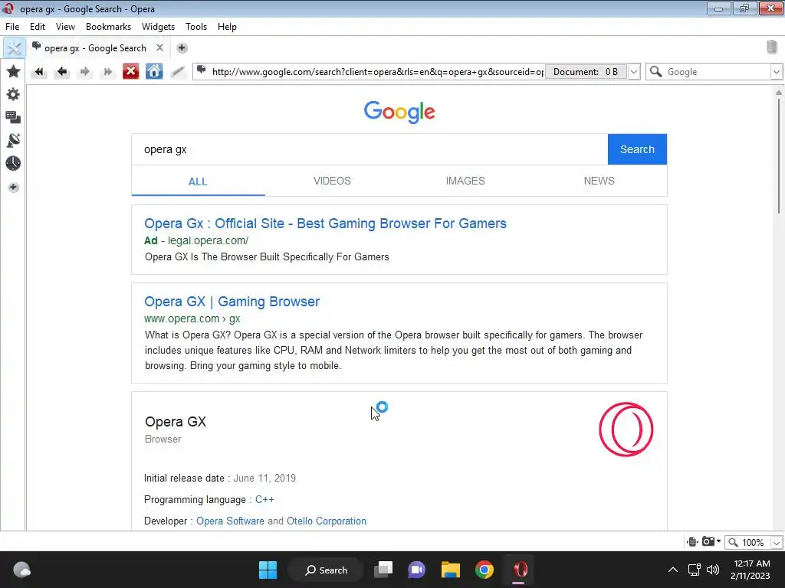Follow the Otello Corporation link
This screenshot has width=785, height=588.
[327, 521]
